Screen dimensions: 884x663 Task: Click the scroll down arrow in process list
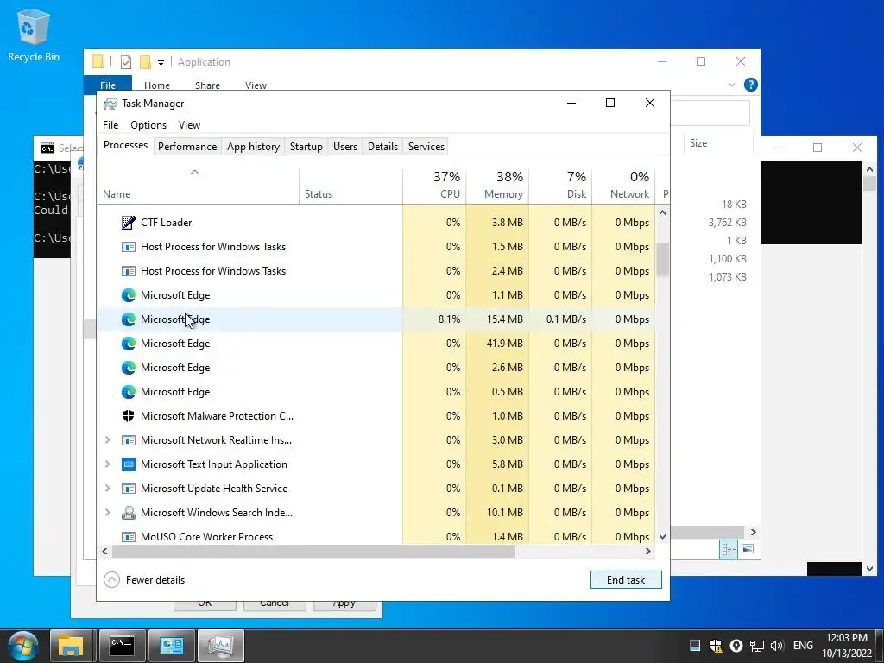pos(662,537)
